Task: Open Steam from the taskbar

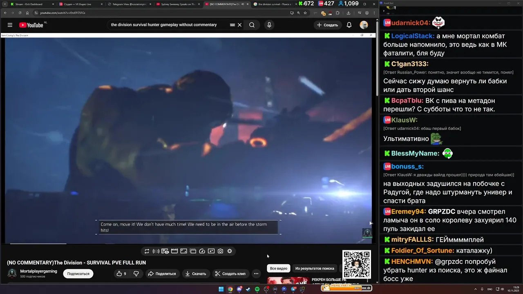Action: (248, 289)
